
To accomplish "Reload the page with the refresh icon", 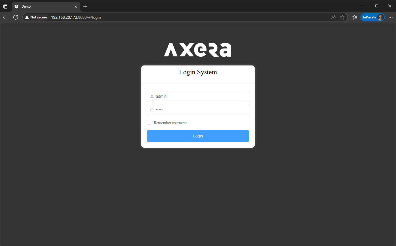I will (x=16, y=17).
